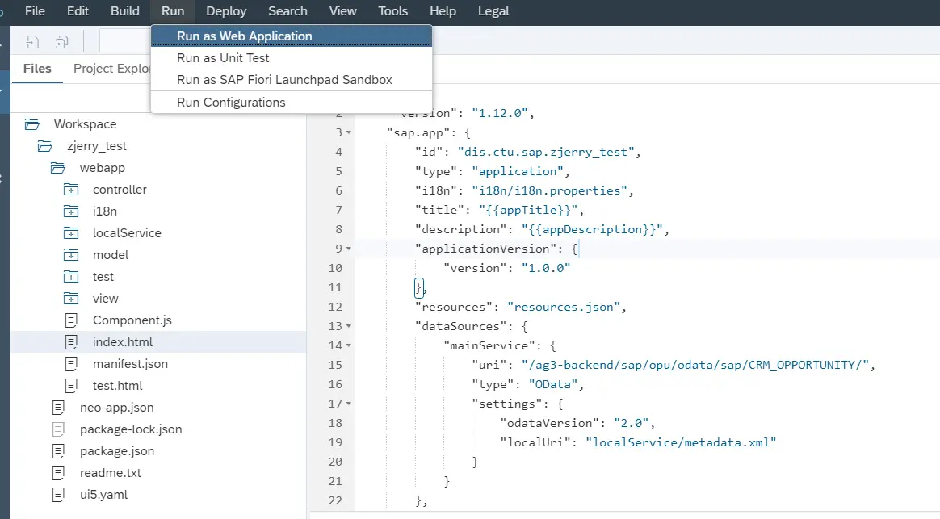Expand the localService folder icon

[71, 233]
